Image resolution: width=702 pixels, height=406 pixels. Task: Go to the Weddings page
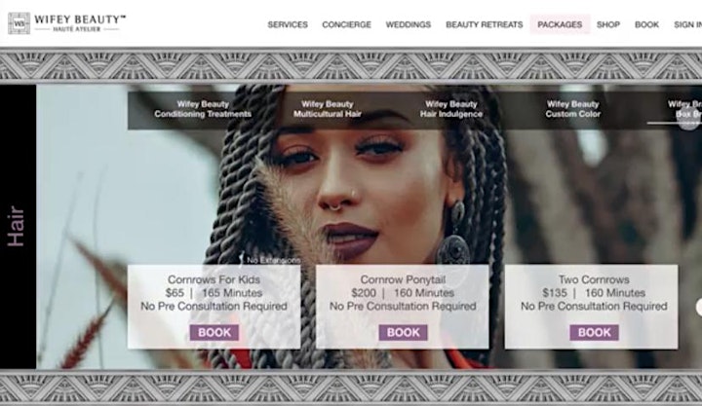pos(409,24)
